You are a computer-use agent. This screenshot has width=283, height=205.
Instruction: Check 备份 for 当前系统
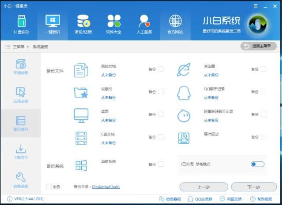161,164
